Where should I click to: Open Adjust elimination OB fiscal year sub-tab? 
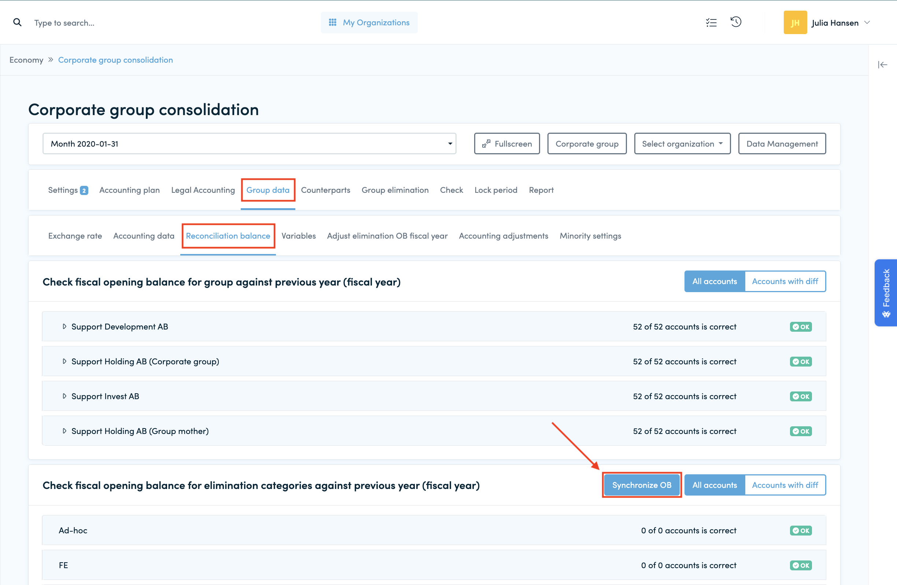[387, 236]
